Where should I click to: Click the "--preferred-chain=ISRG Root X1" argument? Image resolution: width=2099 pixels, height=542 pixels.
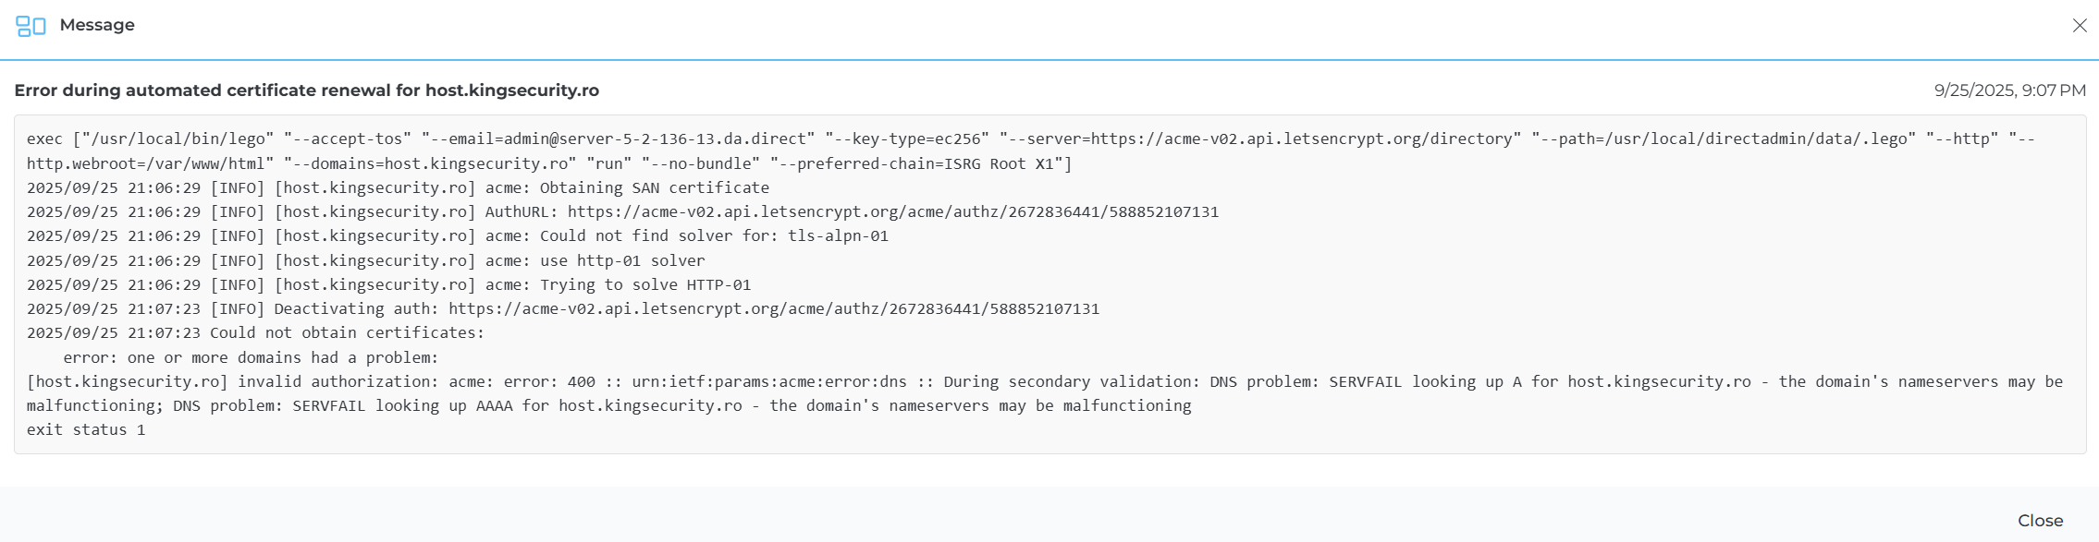pos(920,163)
